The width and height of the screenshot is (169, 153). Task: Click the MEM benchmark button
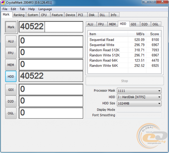[11, 65]
